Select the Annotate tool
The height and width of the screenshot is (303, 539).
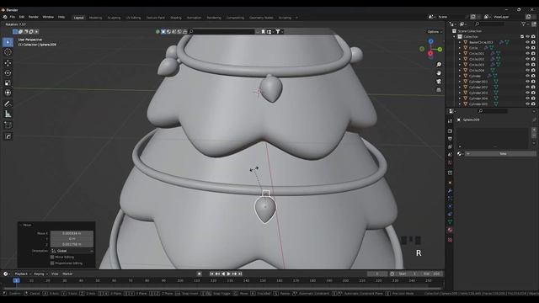coord(8,104)
